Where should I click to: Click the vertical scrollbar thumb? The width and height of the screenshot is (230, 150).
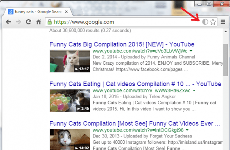226,60
